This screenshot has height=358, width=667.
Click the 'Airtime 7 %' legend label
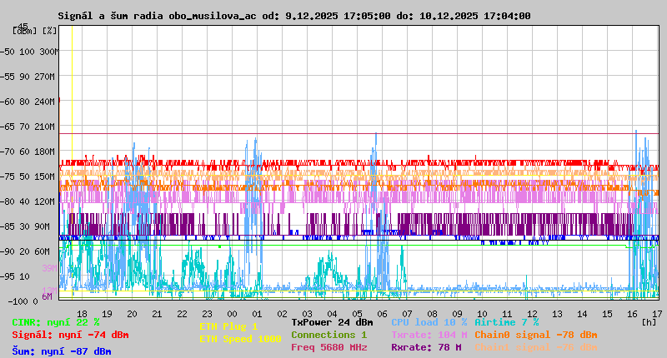point(507,323)
